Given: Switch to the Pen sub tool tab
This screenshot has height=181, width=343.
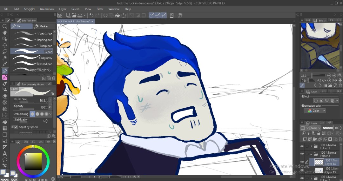Looking at the screenshot, I should [x=22, y=26].
